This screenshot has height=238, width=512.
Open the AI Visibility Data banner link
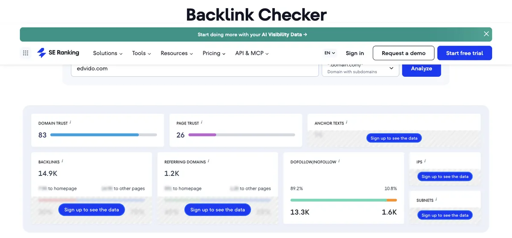coord(252,35)
